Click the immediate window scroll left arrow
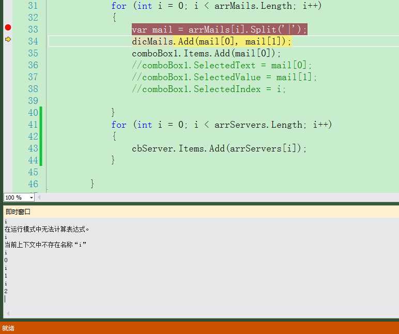Image resolution: width=399 pixels, height=334 pixels. [x=8, y=313]
